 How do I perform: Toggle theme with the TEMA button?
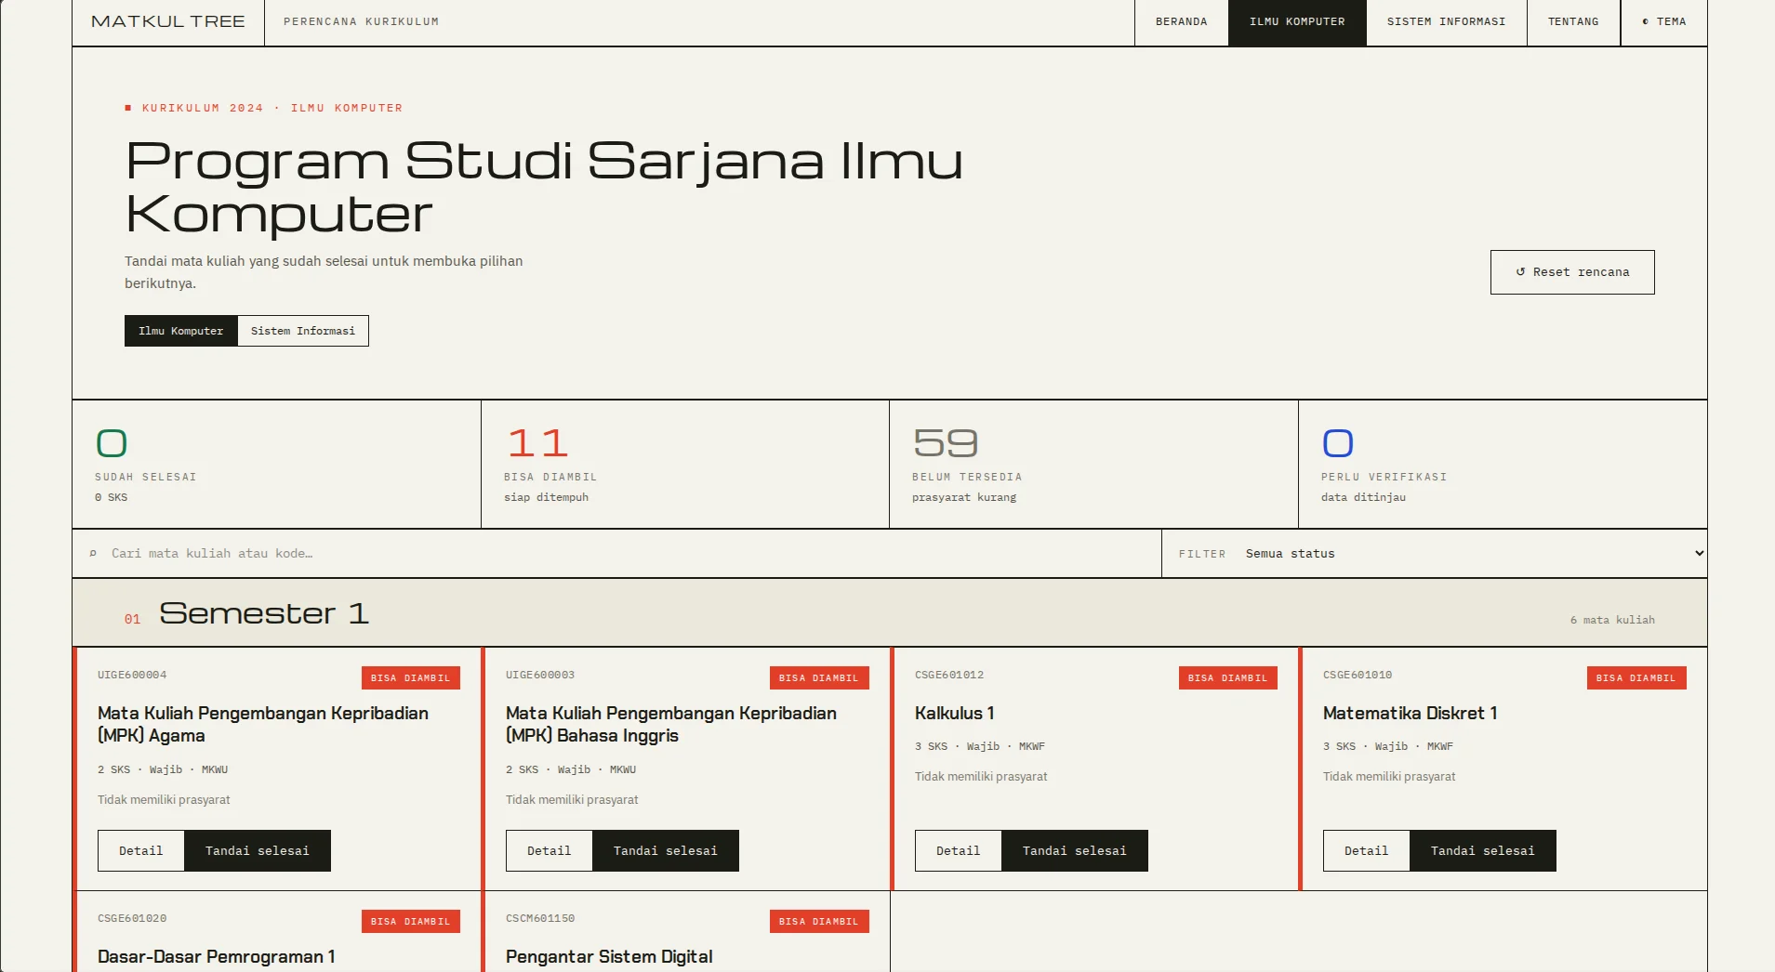click(1663, 22)
